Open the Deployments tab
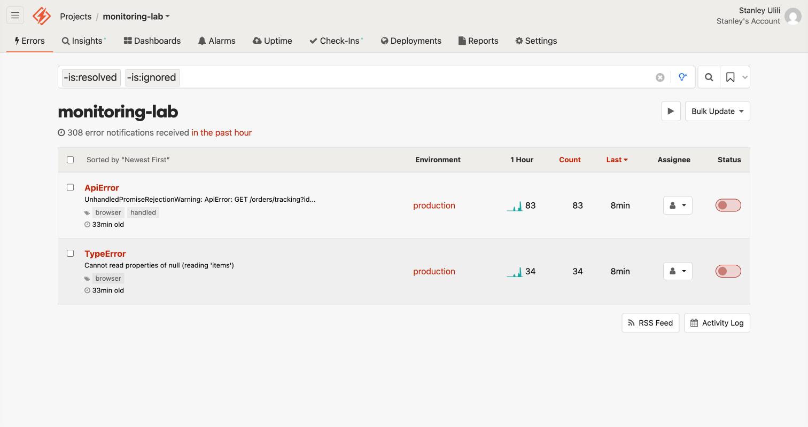The height and width of the screenshot is (427, 808). (x=411, y=41)
